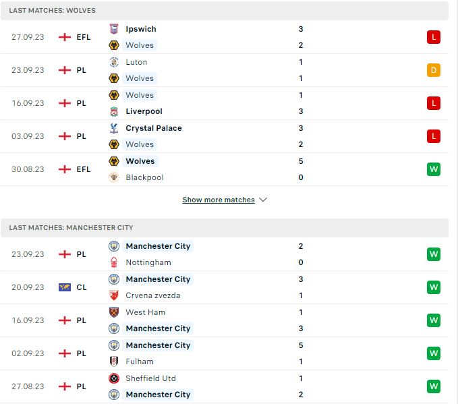The height and width of the screenshot is (404, 458).
Task: Click the Fulham club badge
Action: click(x=114, y=362)
